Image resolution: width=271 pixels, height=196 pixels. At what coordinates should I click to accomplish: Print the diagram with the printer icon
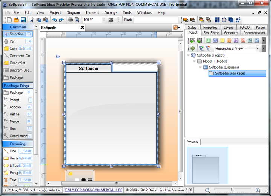[70, 20]
